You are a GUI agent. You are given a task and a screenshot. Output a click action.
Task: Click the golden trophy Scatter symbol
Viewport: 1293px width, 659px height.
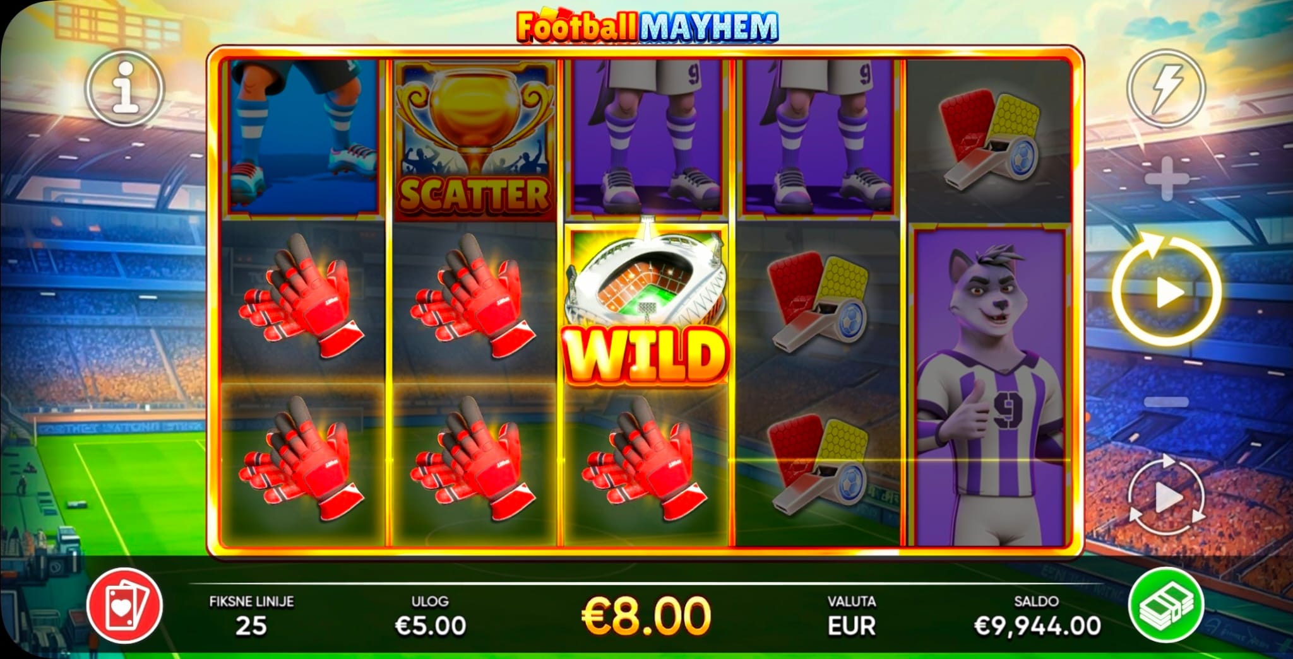point(474,140)
